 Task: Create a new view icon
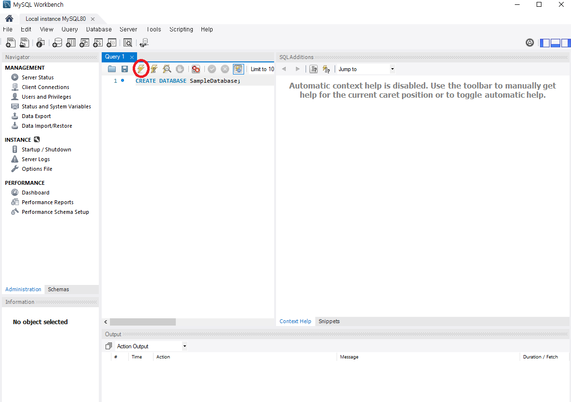pos(84,43)
